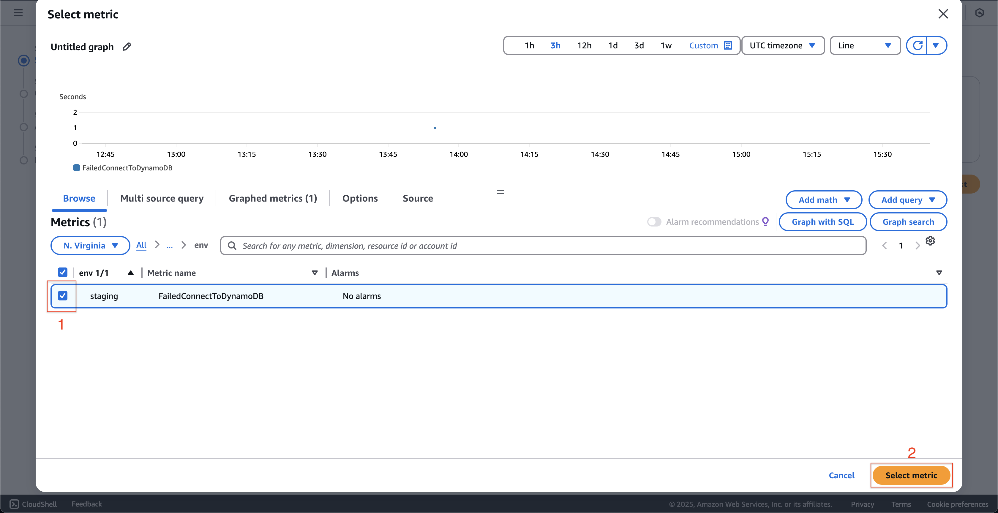Open Metric name column filter arrow
Viewport: 998px width, 513px height.
(315, 273)
